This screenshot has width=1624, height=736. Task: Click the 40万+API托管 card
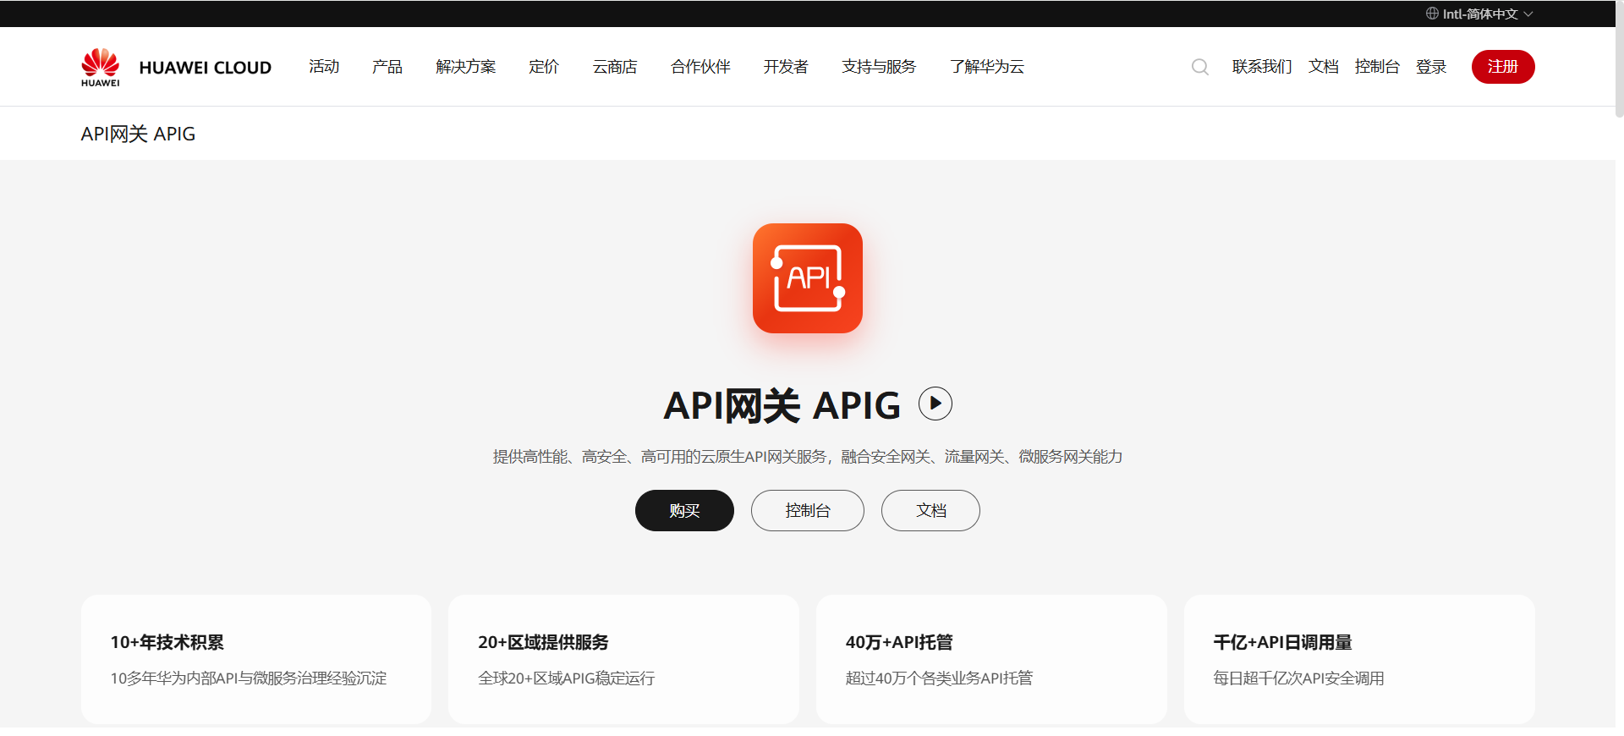click(991, 659)
